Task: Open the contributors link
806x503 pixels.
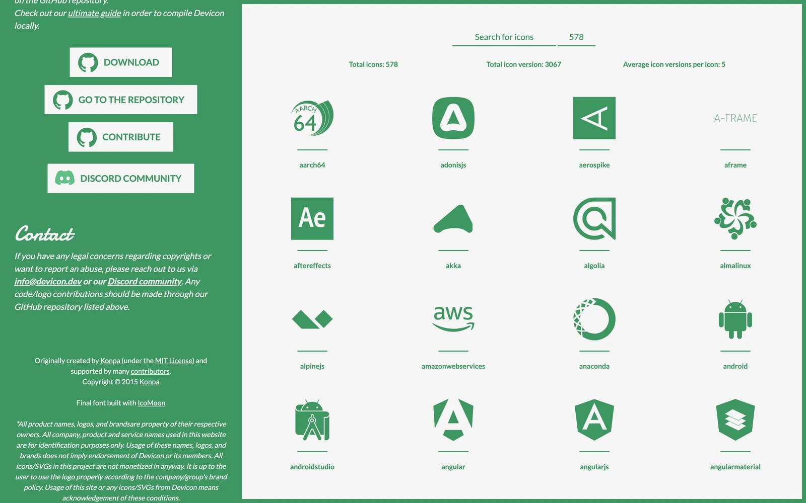Action: (x=150, y=371)
